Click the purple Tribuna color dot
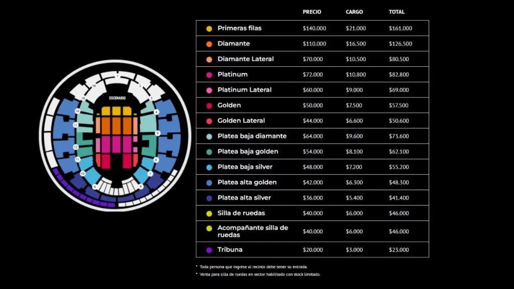Viewport: 514px width, 289px height. 209,250
